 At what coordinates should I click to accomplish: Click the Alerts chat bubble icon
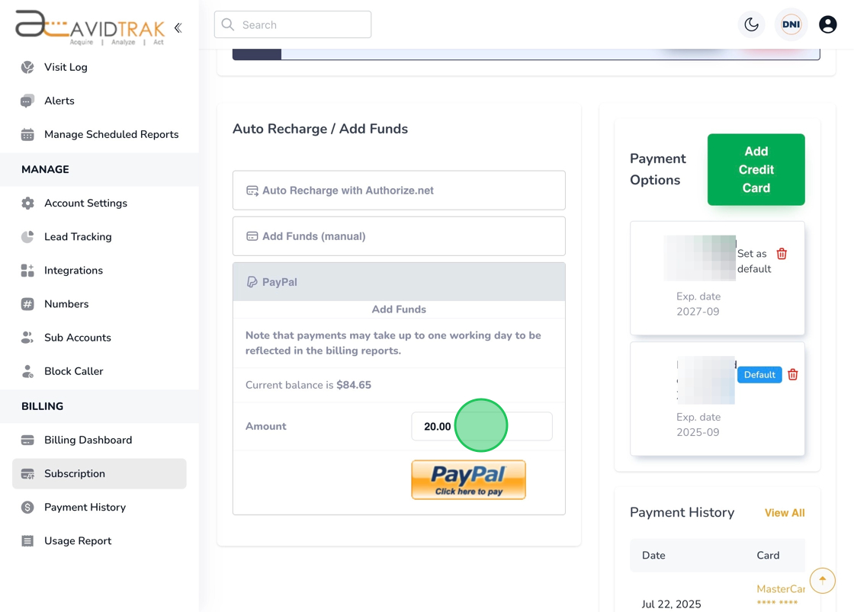[x=27, y=101]
